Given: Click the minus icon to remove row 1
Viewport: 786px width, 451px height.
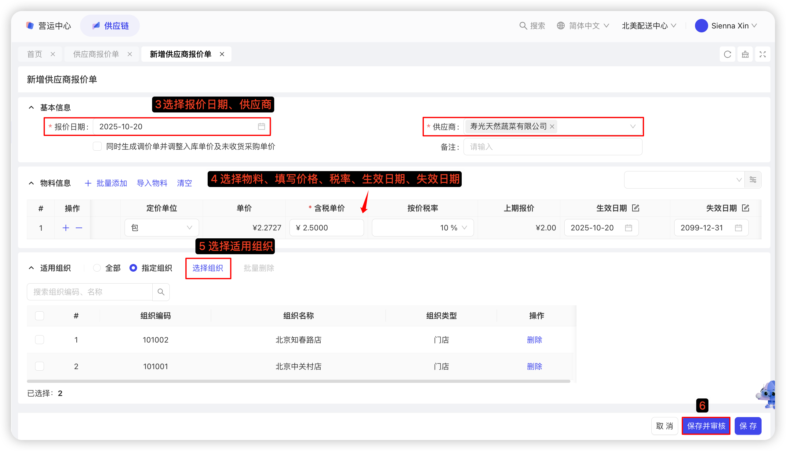Looking at the screenshot, I should click(79, 228).
